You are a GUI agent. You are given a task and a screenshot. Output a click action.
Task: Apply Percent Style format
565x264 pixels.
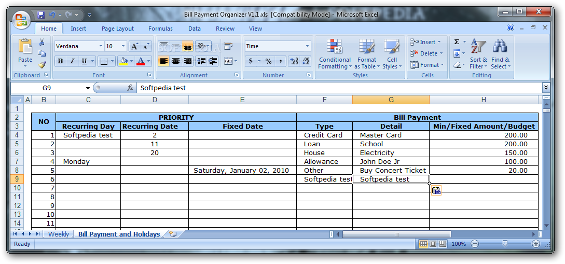(x=268, y=61)
